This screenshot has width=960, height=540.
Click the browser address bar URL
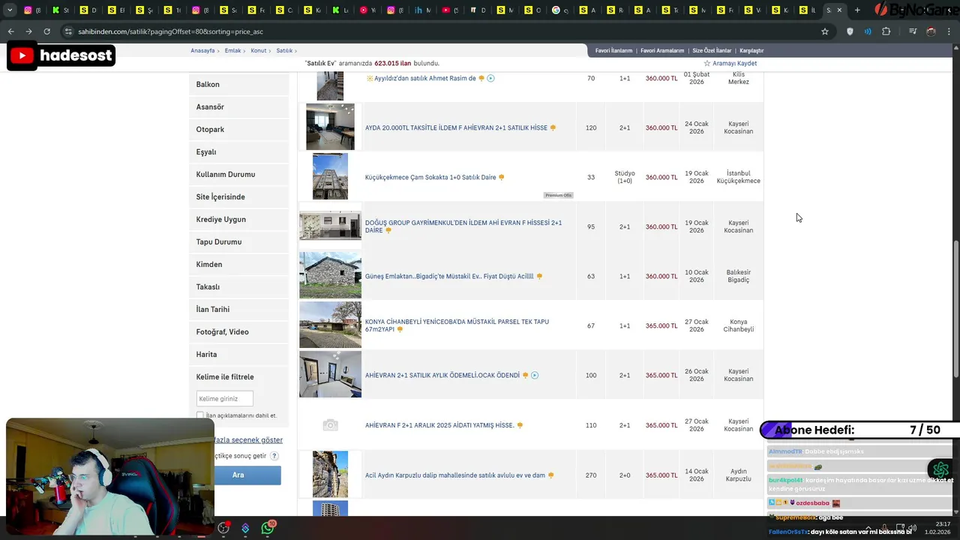170,31
